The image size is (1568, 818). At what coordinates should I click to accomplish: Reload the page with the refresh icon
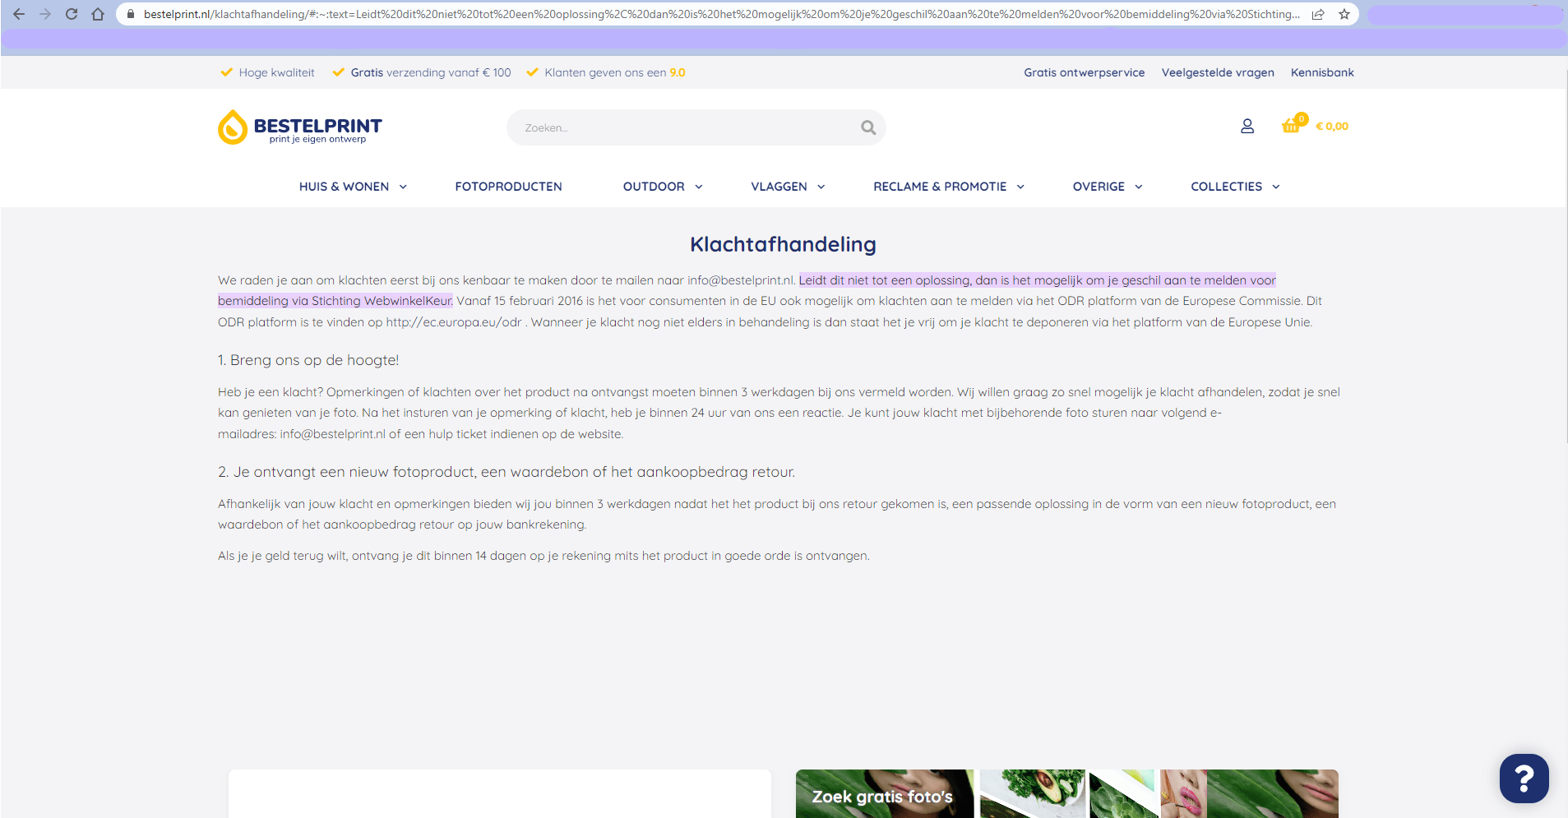(72, 14)
